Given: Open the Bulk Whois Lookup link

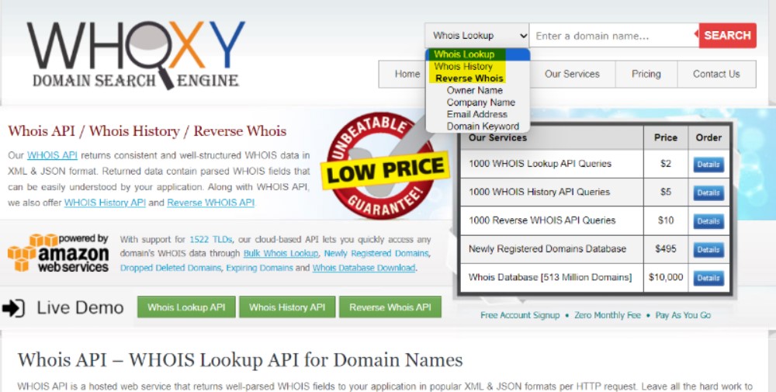Looking at the screenshot, I should tap(281, 253).
